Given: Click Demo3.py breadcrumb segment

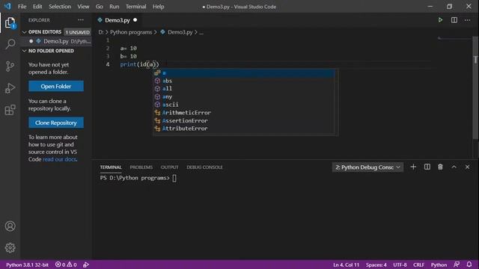Looking at the screenshot, I should pyautogui.click(x=180, y=32).
